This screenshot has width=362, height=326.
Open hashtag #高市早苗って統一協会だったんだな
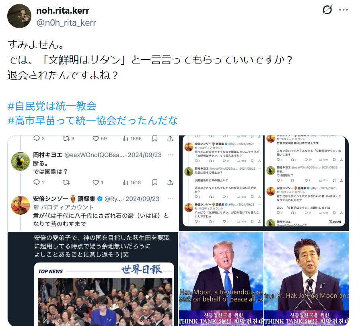click(93, 121)
